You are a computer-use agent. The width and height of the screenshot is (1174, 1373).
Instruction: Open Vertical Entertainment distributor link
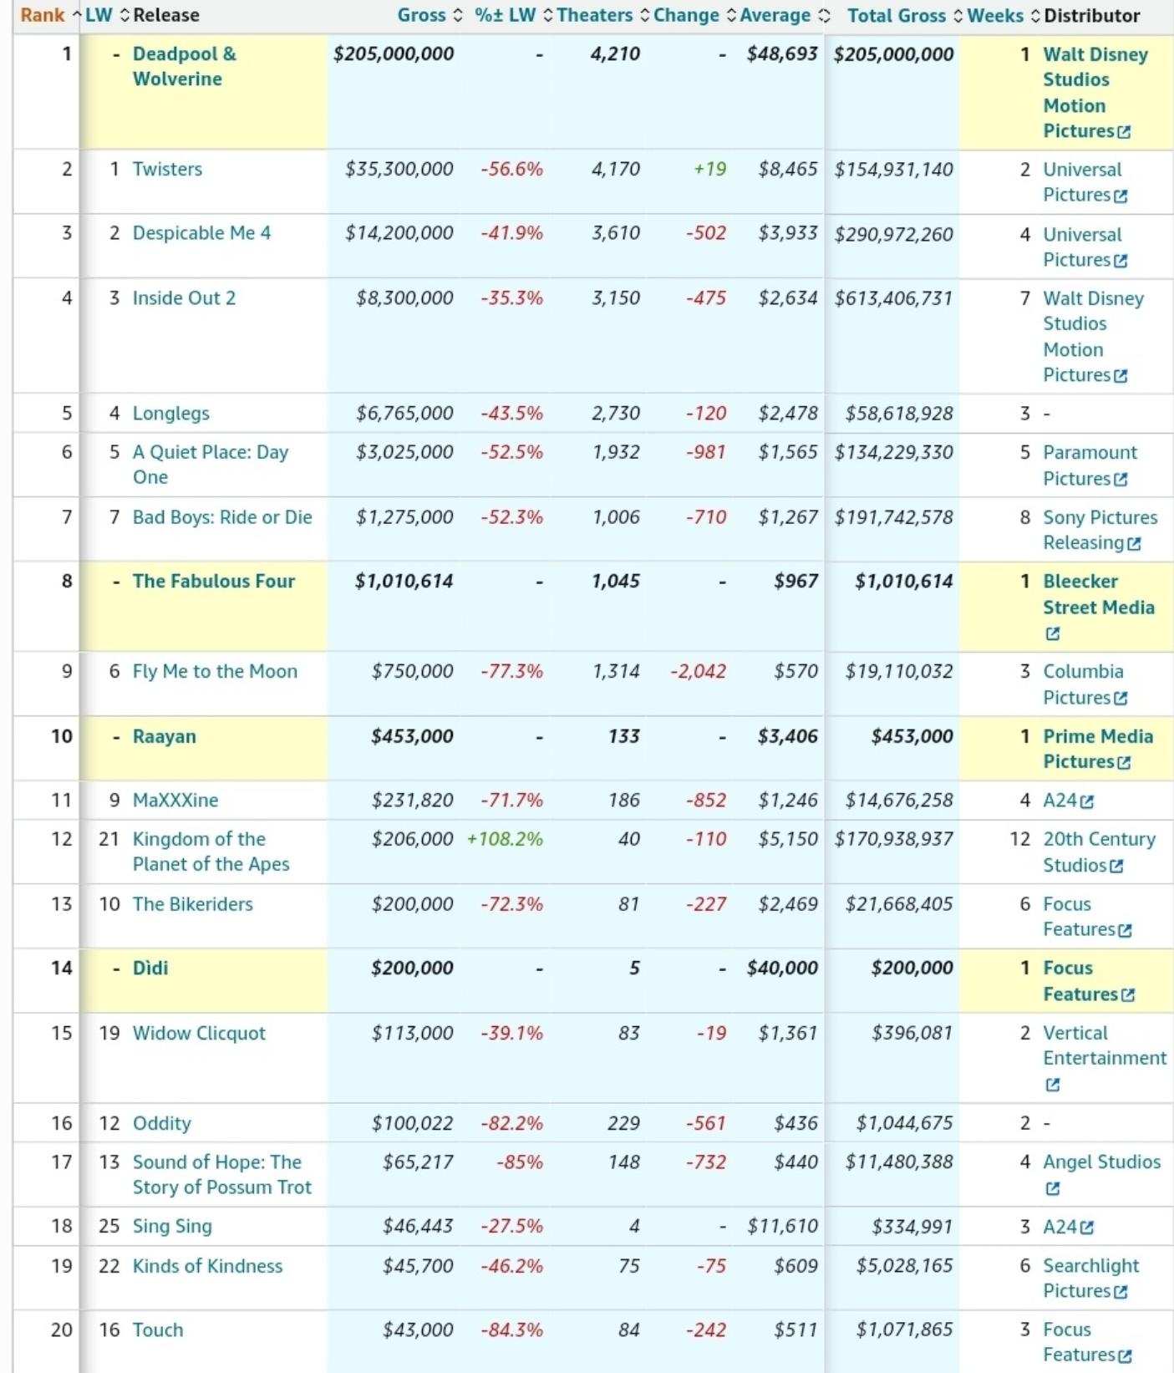pyautogui.click(x=1105, y=1046)
